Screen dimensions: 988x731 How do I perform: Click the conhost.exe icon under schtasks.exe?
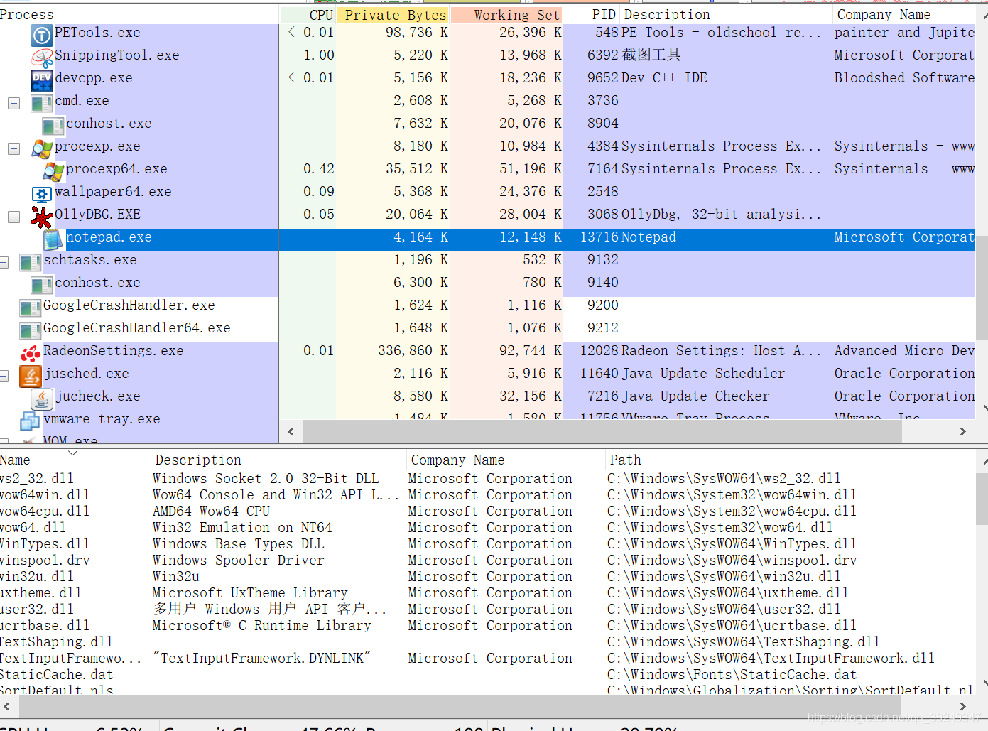[42, 284]
